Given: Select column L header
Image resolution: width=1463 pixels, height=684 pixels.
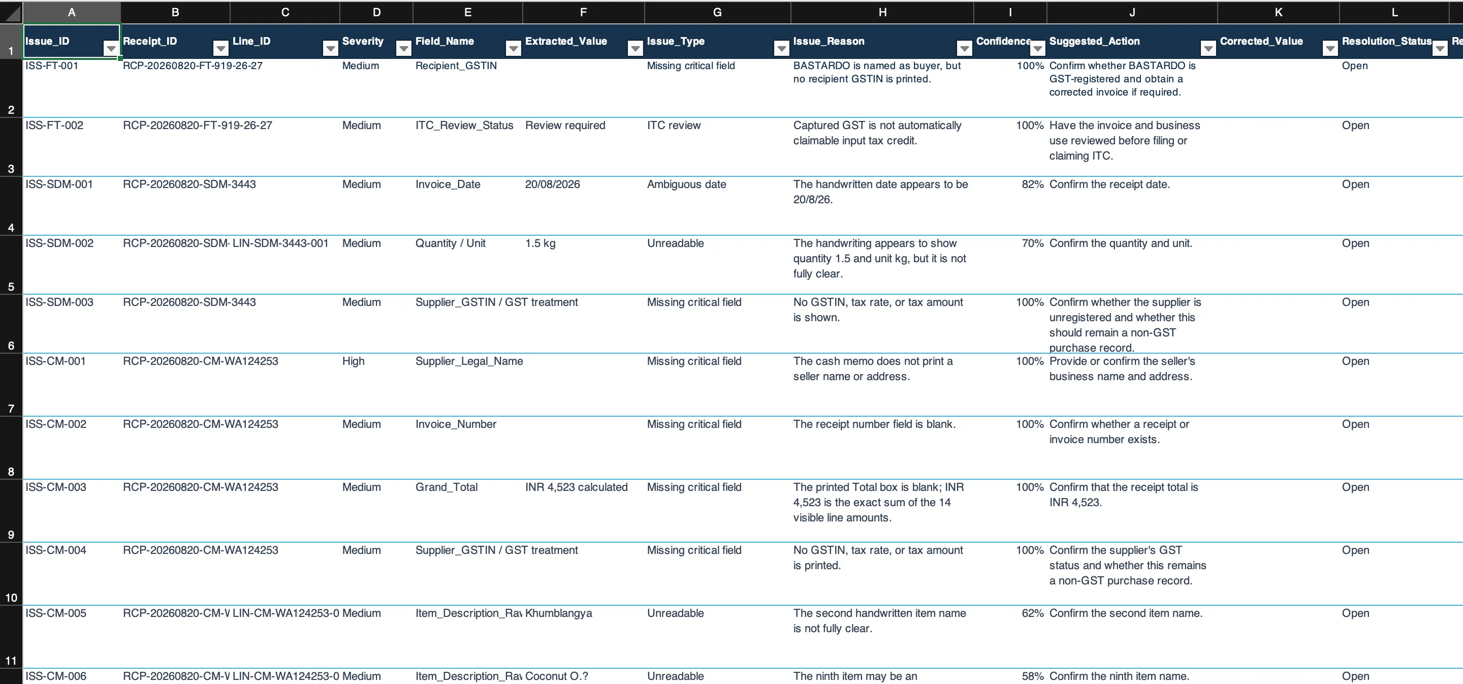Looking at the screenshot, I should pos(1394,13).
